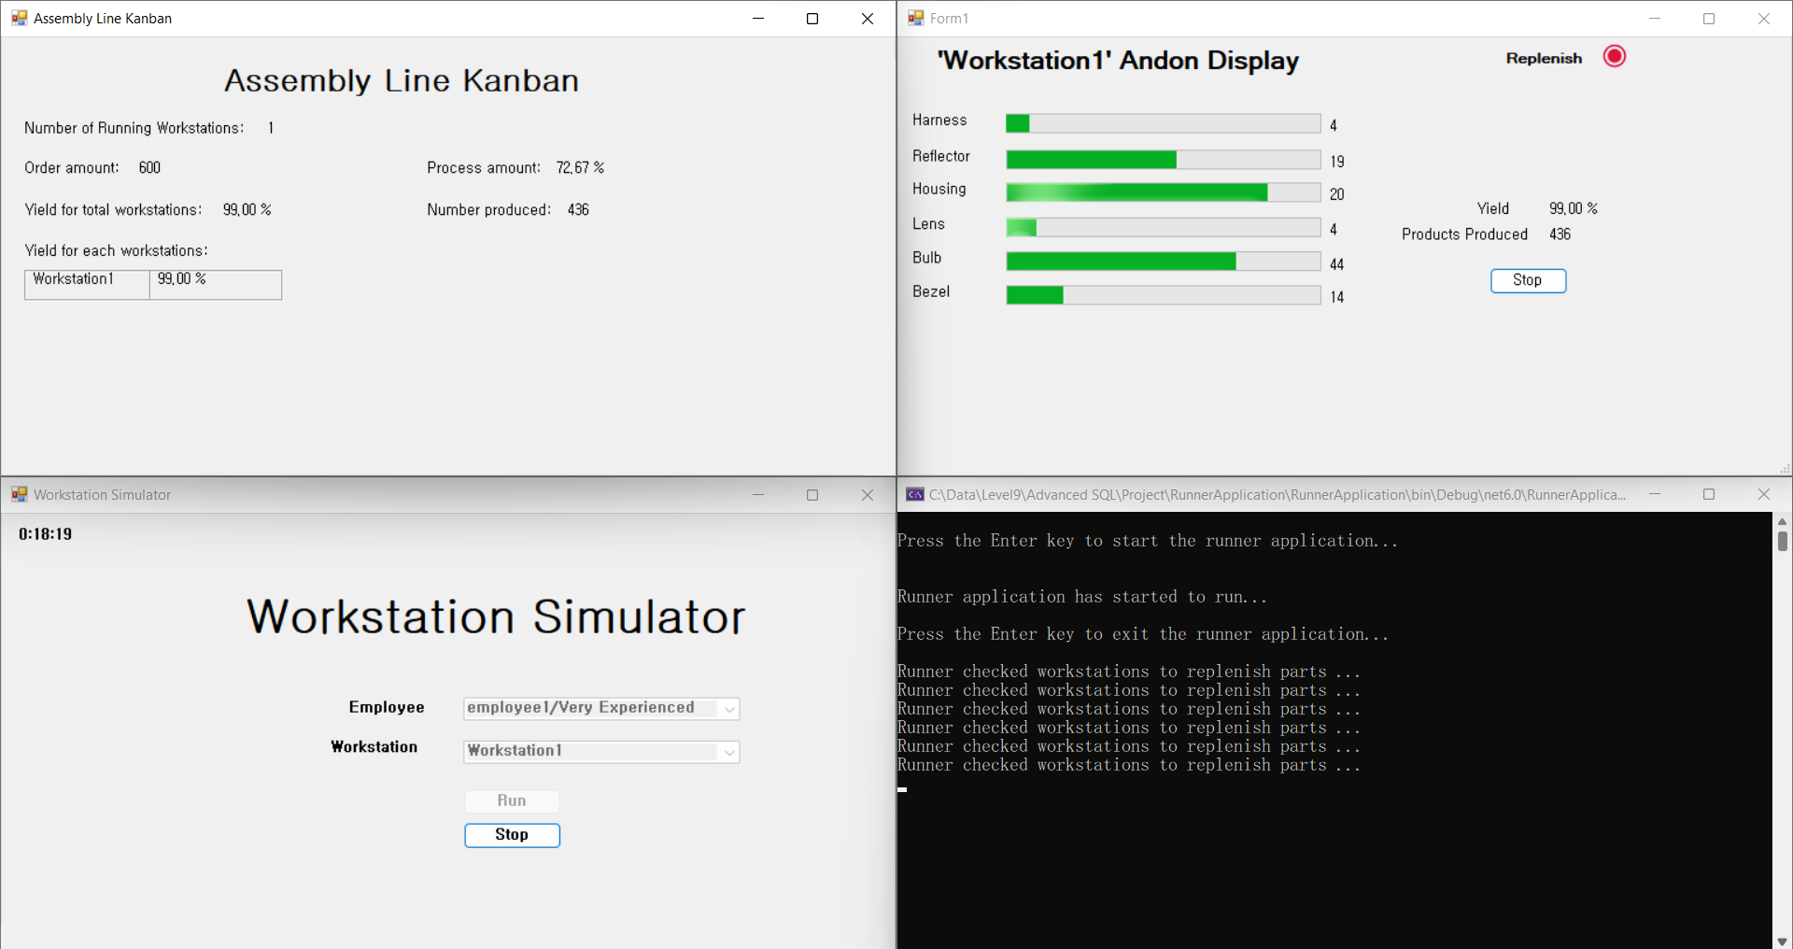Expand the Employee dropdown arrow
The image size is (1793, 949).
[x=729, y=709]
